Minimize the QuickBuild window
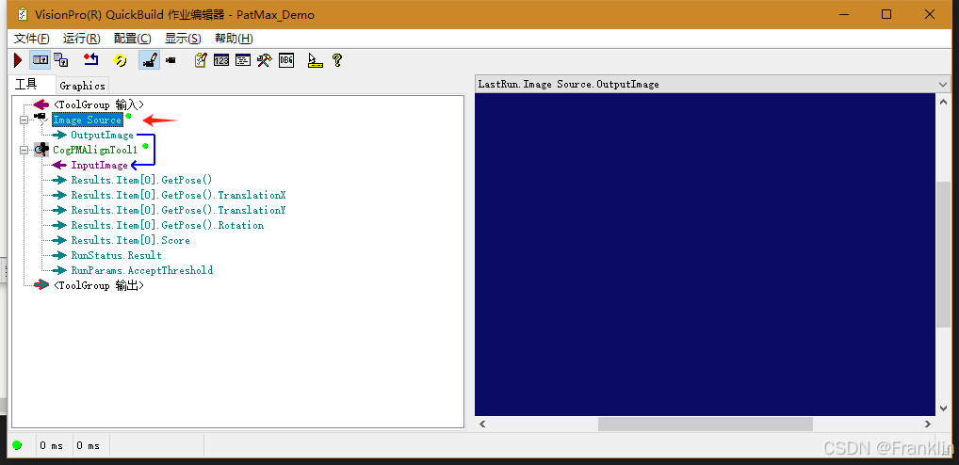Image resolution: width=959 pixels, height=465 pixels. [x=843, y=14]
